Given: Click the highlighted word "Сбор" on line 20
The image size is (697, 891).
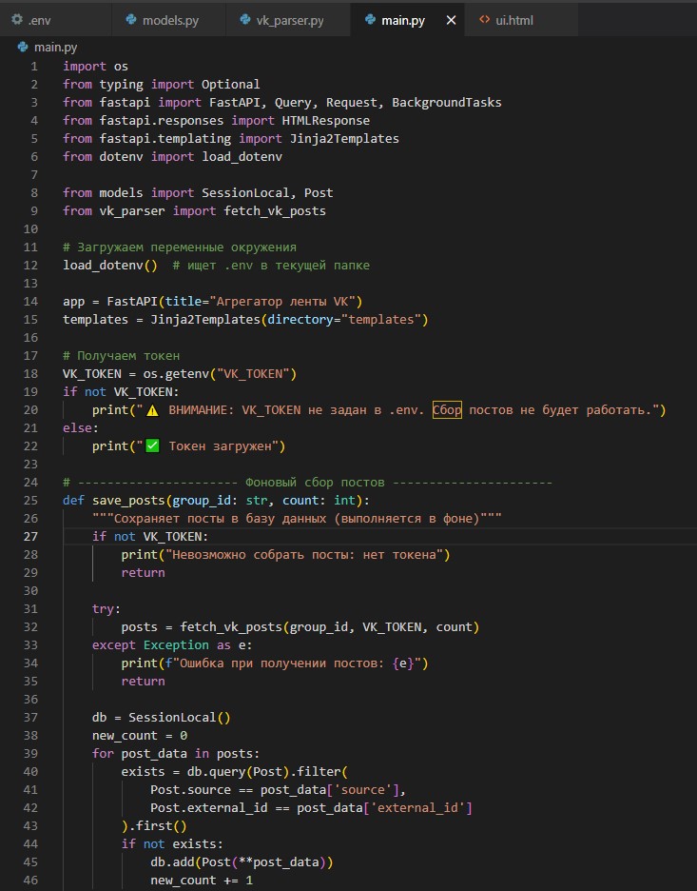Looking at the screenshot, I should 447,409.
